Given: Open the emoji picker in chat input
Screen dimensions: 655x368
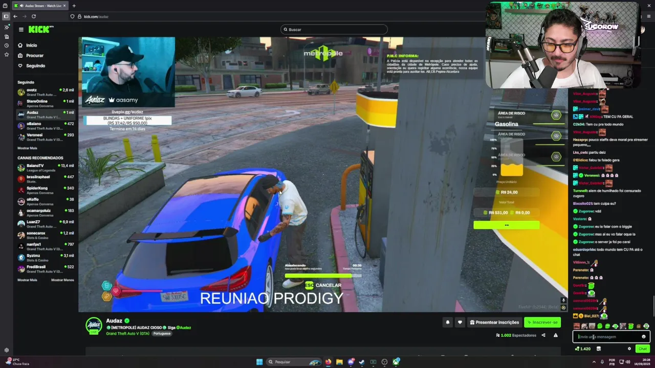Looking at the screenshot, I should coord(644,337).
